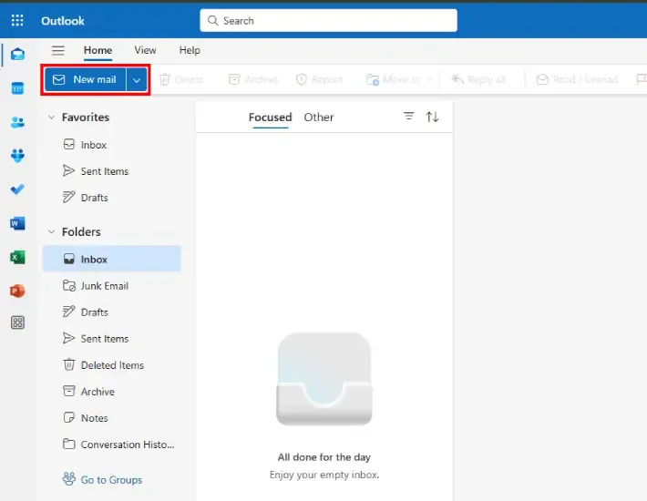Open Drafts under Favorites
The width and height of the screenshot is (647, 501).
coord(111,198)
